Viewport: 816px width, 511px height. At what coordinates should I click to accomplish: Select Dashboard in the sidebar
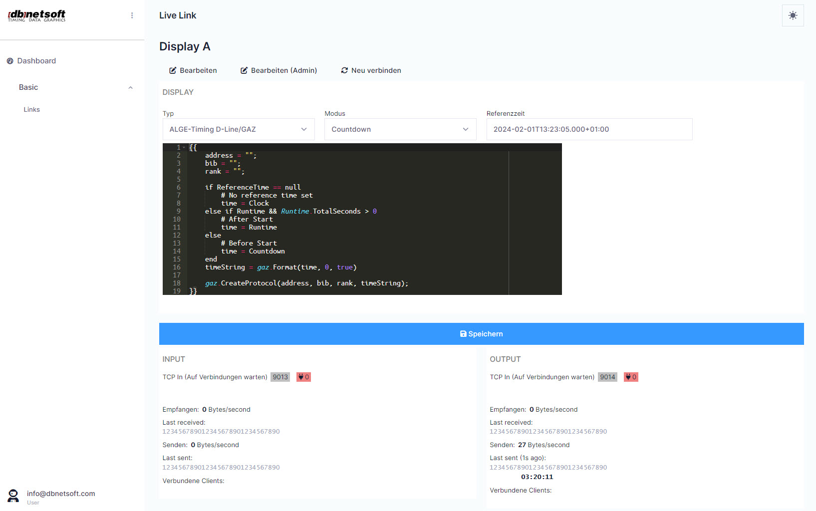coord(36,60)
